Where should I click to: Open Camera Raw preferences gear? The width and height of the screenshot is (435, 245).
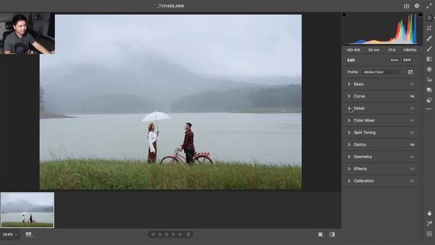pos(417,6)
